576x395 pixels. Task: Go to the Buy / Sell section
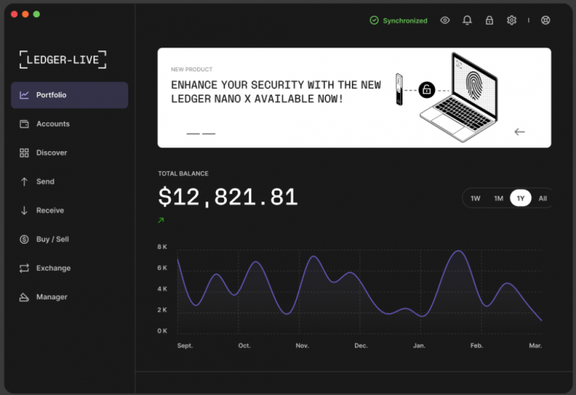tap(69, 240)
